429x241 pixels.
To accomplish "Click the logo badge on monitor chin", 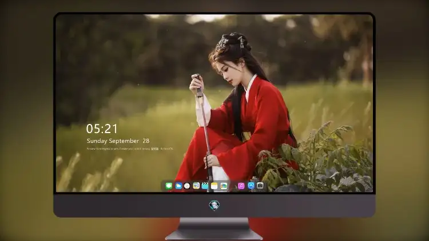I will 214,205.
